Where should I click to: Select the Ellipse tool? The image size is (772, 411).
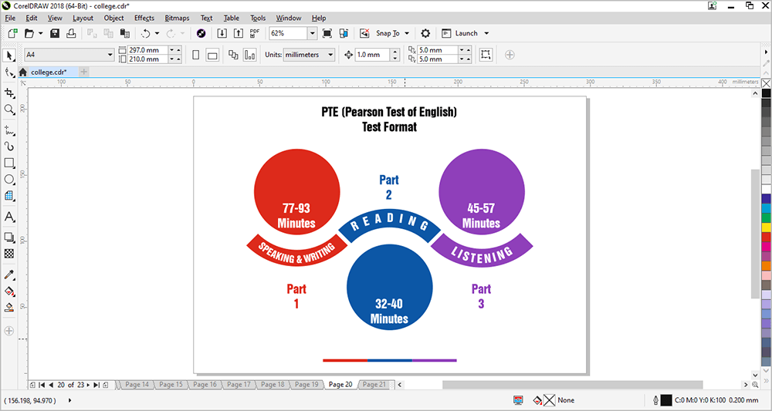[x=8, y=179]
